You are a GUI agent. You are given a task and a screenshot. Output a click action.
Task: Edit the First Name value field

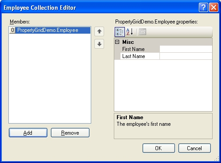(186, 49)
